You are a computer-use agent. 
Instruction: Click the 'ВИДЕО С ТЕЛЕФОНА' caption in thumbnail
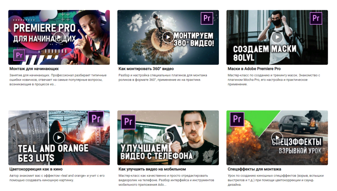[156, 156]
